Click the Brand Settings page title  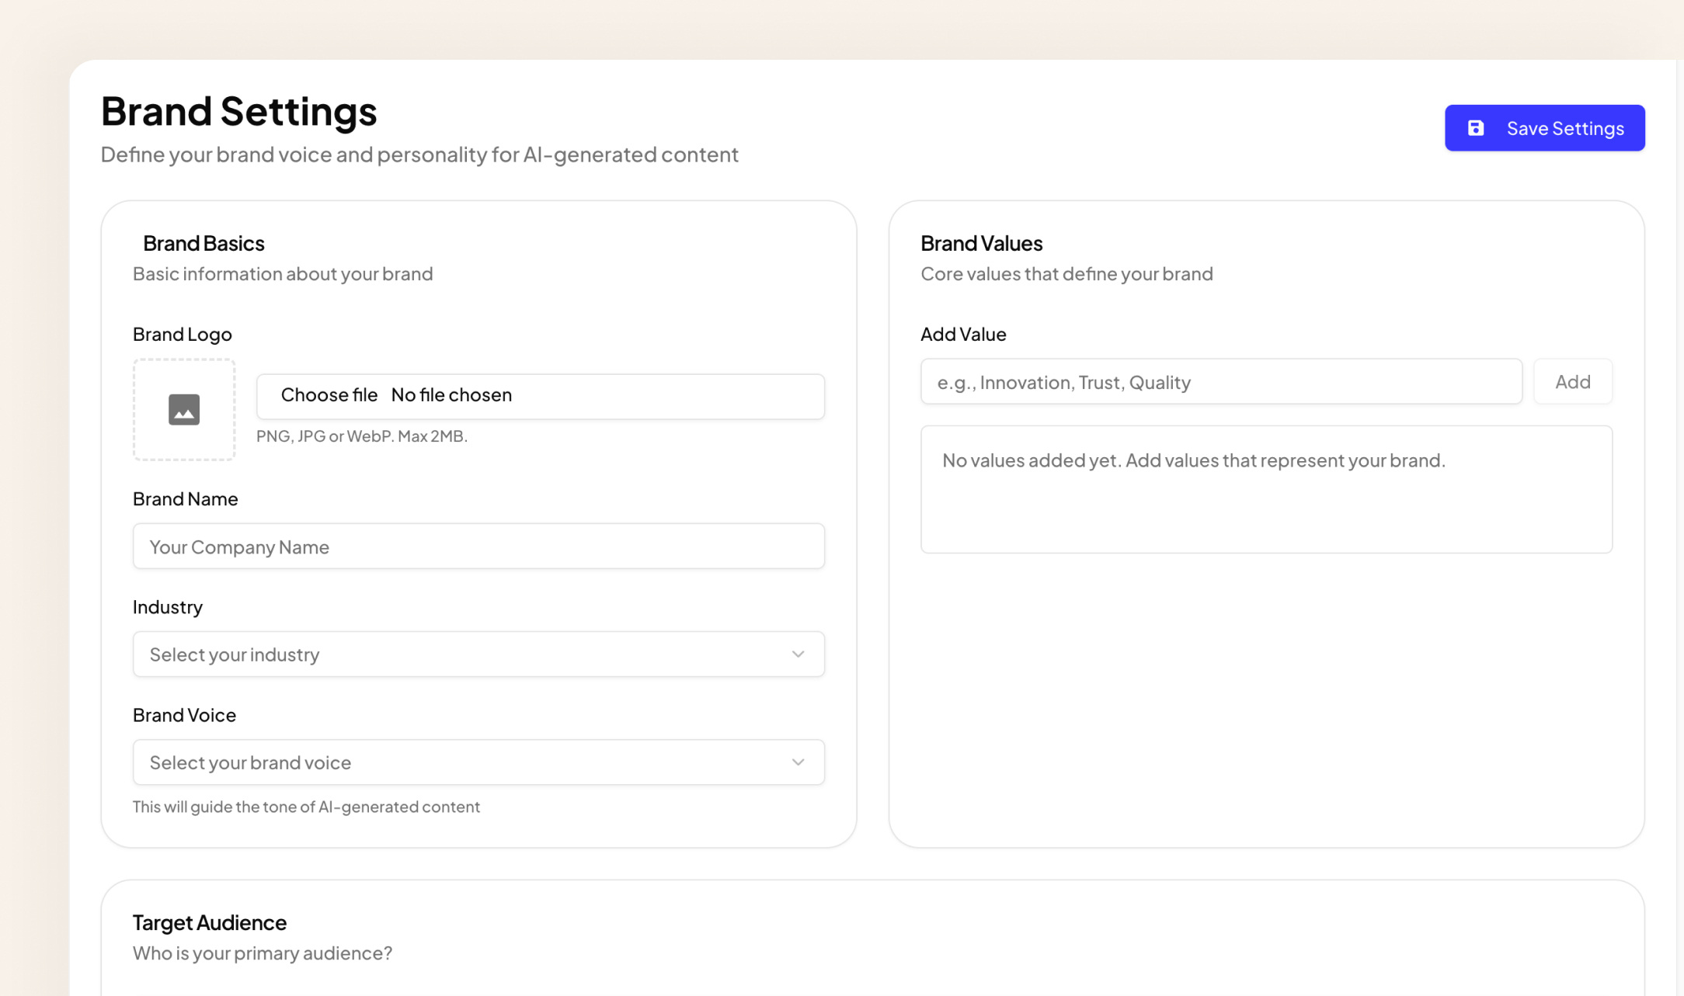pos(238,111)
